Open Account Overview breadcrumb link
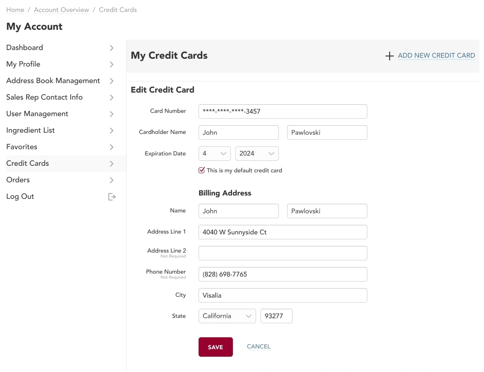This screenshot has width=484, height=372. [61, 10]
